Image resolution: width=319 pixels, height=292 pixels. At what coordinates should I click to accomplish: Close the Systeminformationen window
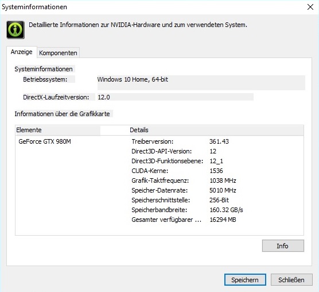(x=310, y=7)
